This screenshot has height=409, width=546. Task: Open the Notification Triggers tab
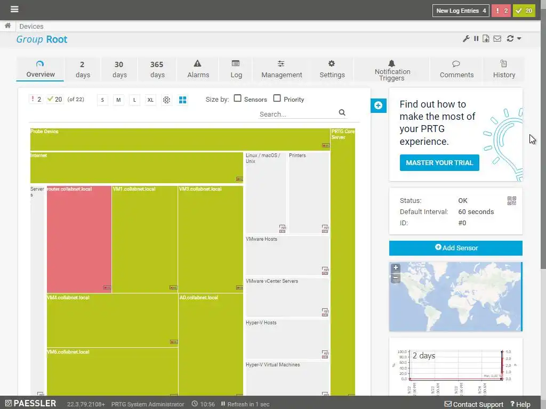[392, 70]
